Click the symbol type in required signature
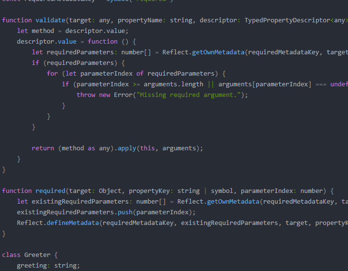The image size is (348, 271). click(x=222, y=191)
